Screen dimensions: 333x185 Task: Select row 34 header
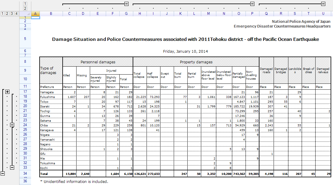(x=25, y=173)
